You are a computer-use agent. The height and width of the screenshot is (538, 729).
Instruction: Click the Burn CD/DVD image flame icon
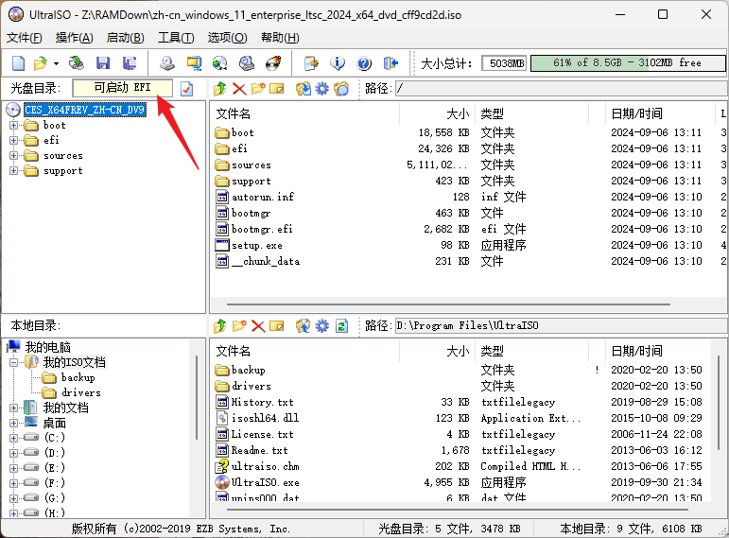[x=273, y=62]
